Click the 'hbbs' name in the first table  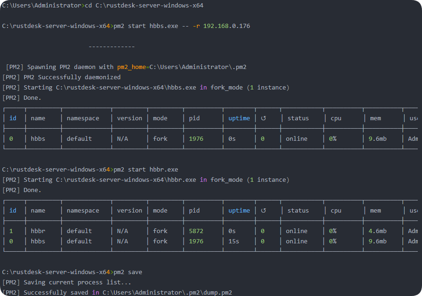38,139
